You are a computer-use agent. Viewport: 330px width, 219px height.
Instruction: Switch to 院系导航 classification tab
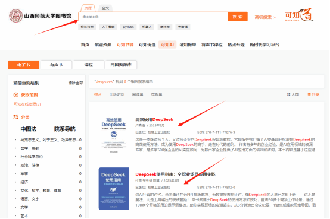65,129
